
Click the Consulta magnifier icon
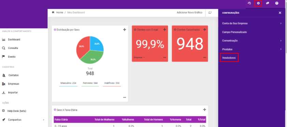(x=3, y=48)
